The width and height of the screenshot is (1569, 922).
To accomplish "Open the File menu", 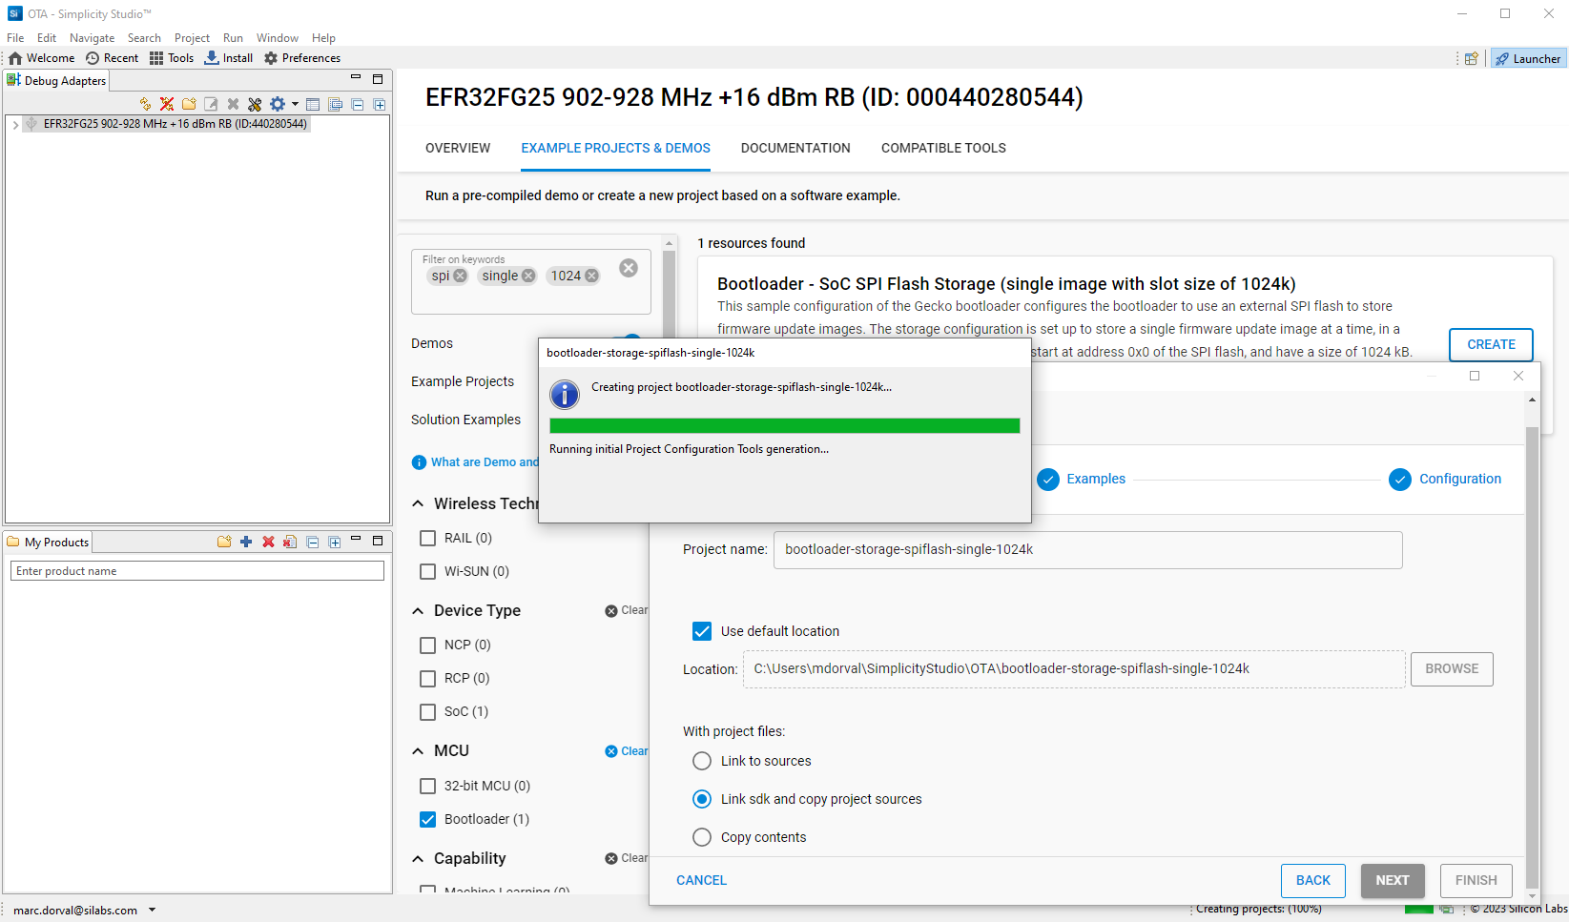I will (x=15, y=38).
